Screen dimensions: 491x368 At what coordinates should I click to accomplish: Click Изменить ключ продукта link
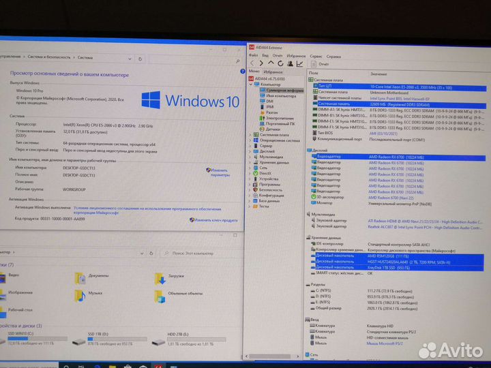tap(214, 220)
